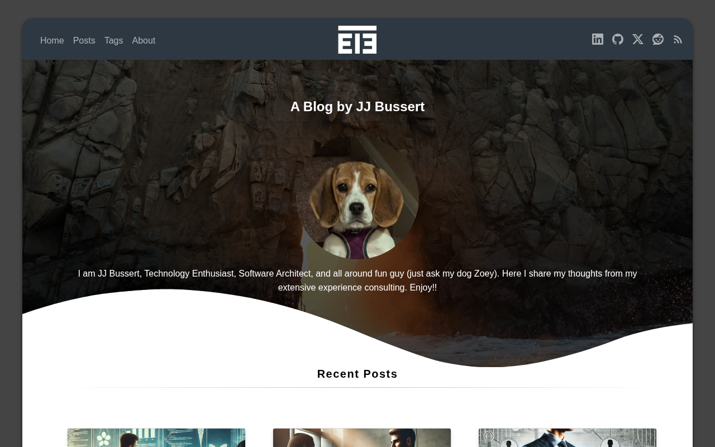Open the About page link
Image resolution: width=715 pixels, height=447 pixels.
(144, 40)
